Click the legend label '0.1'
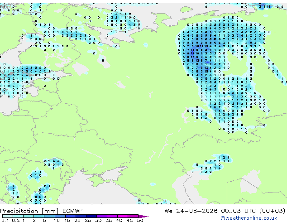The image size is (287, 222). tap(5, 220)
